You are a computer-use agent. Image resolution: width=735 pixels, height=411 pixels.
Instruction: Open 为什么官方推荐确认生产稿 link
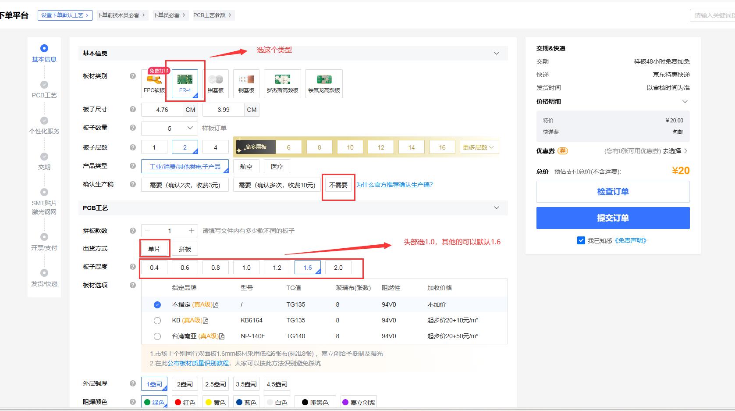394,185
